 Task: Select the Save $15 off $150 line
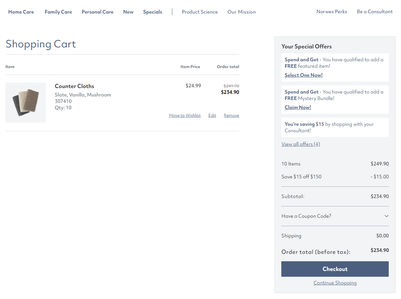click(x=302, y=177)
